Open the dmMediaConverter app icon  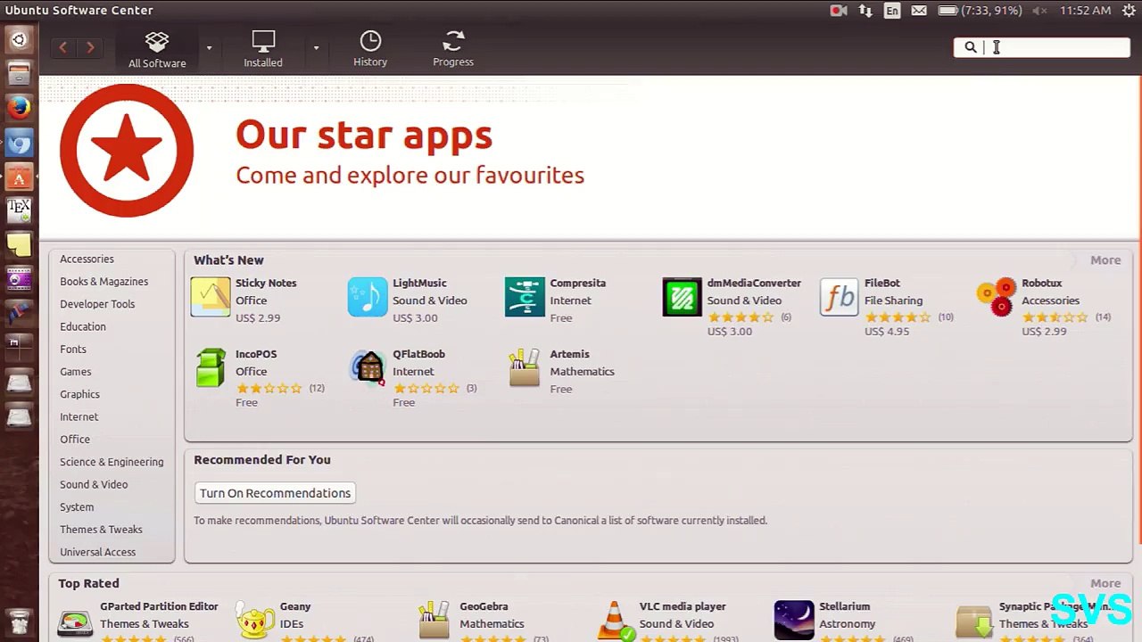click(x=683, y=297)
